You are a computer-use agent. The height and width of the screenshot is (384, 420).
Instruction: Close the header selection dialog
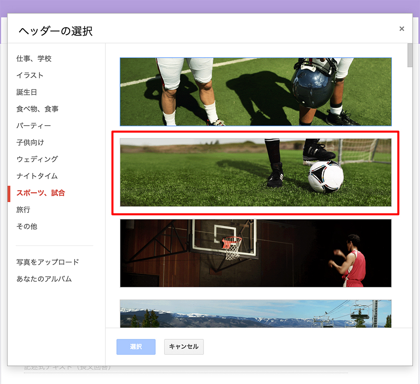coord(402,29)
